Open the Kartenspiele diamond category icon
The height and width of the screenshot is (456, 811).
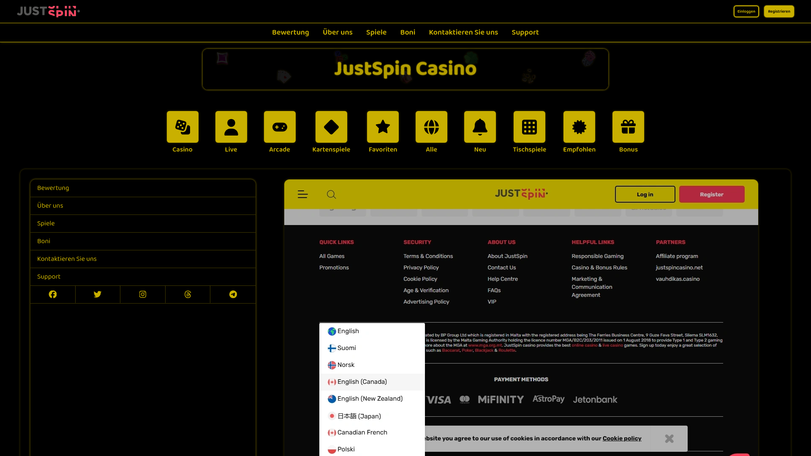[331, 127]
